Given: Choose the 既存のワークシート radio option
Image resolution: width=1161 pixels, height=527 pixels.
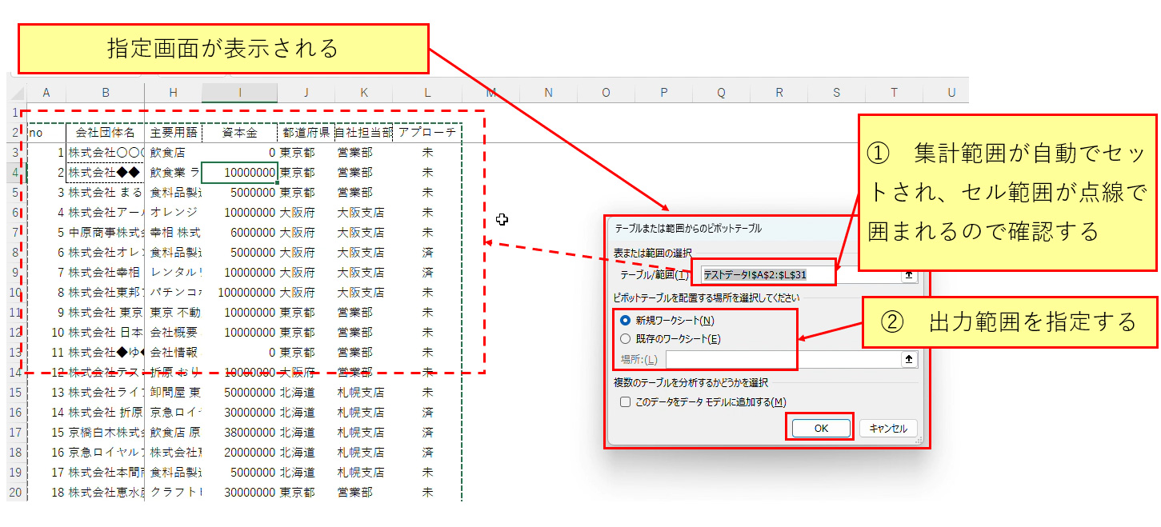Looking at the screenshot, I should tap(626, 338).
